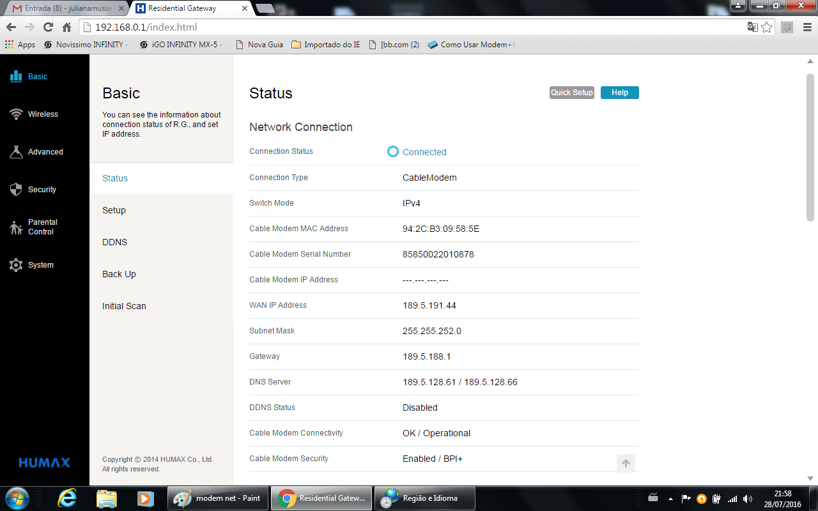Image resolution: width=818 pixels, height=511 pixels.
Task: Open Windows Explorer folder in taskbar
Action: pyautogui.click(x=107, y=498)
